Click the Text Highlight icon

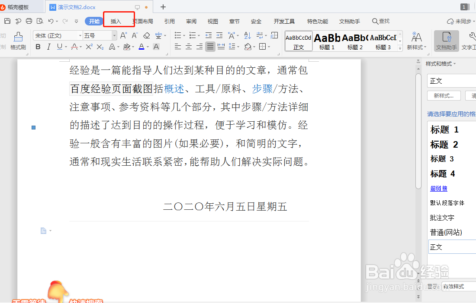(128, 47)
